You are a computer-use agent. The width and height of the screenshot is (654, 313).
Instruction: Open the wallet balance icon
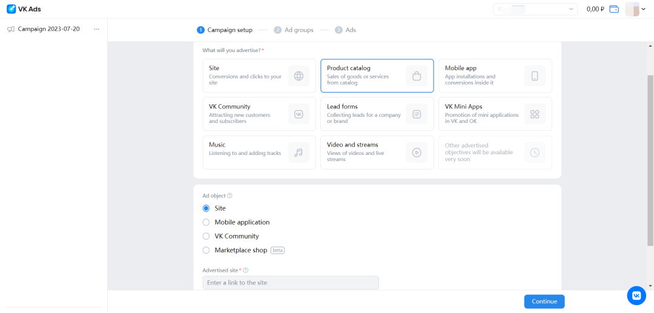pyautogui.click(x=614, y=8)
